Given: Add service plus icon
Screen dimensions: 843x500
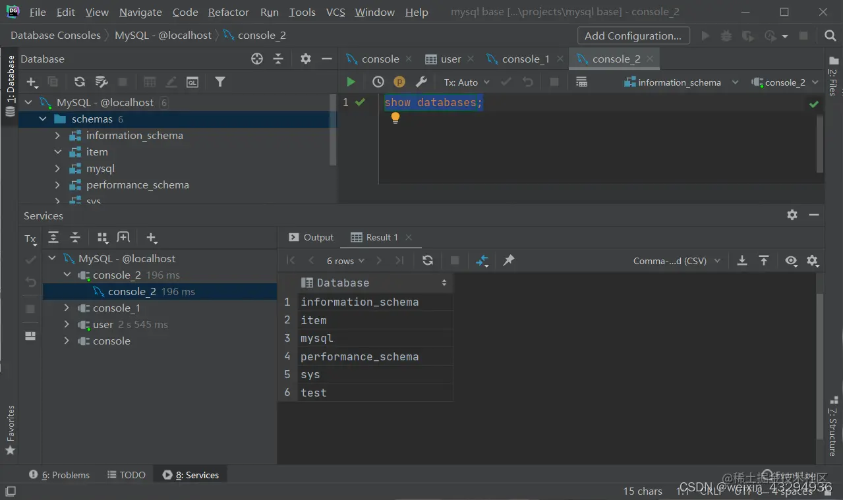Looking at the screenshot, I should click(x=152, y=238).
